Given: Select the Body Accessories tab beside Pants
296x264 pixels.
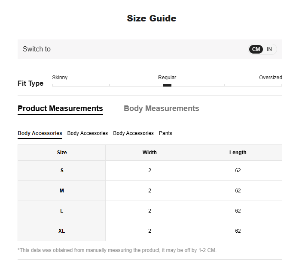Looking at the screenshot, I should click(133, 133).
